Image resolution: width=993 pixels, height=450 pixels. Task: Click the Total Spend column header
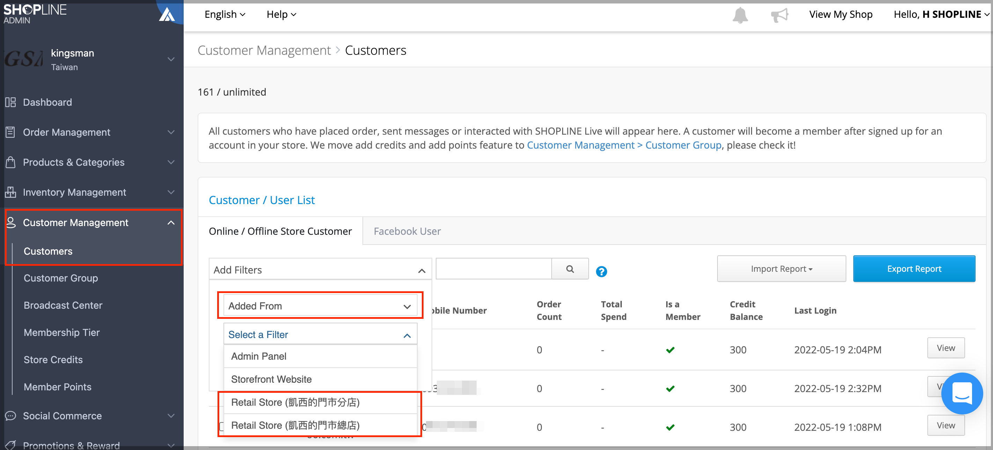tap(613, 310)
